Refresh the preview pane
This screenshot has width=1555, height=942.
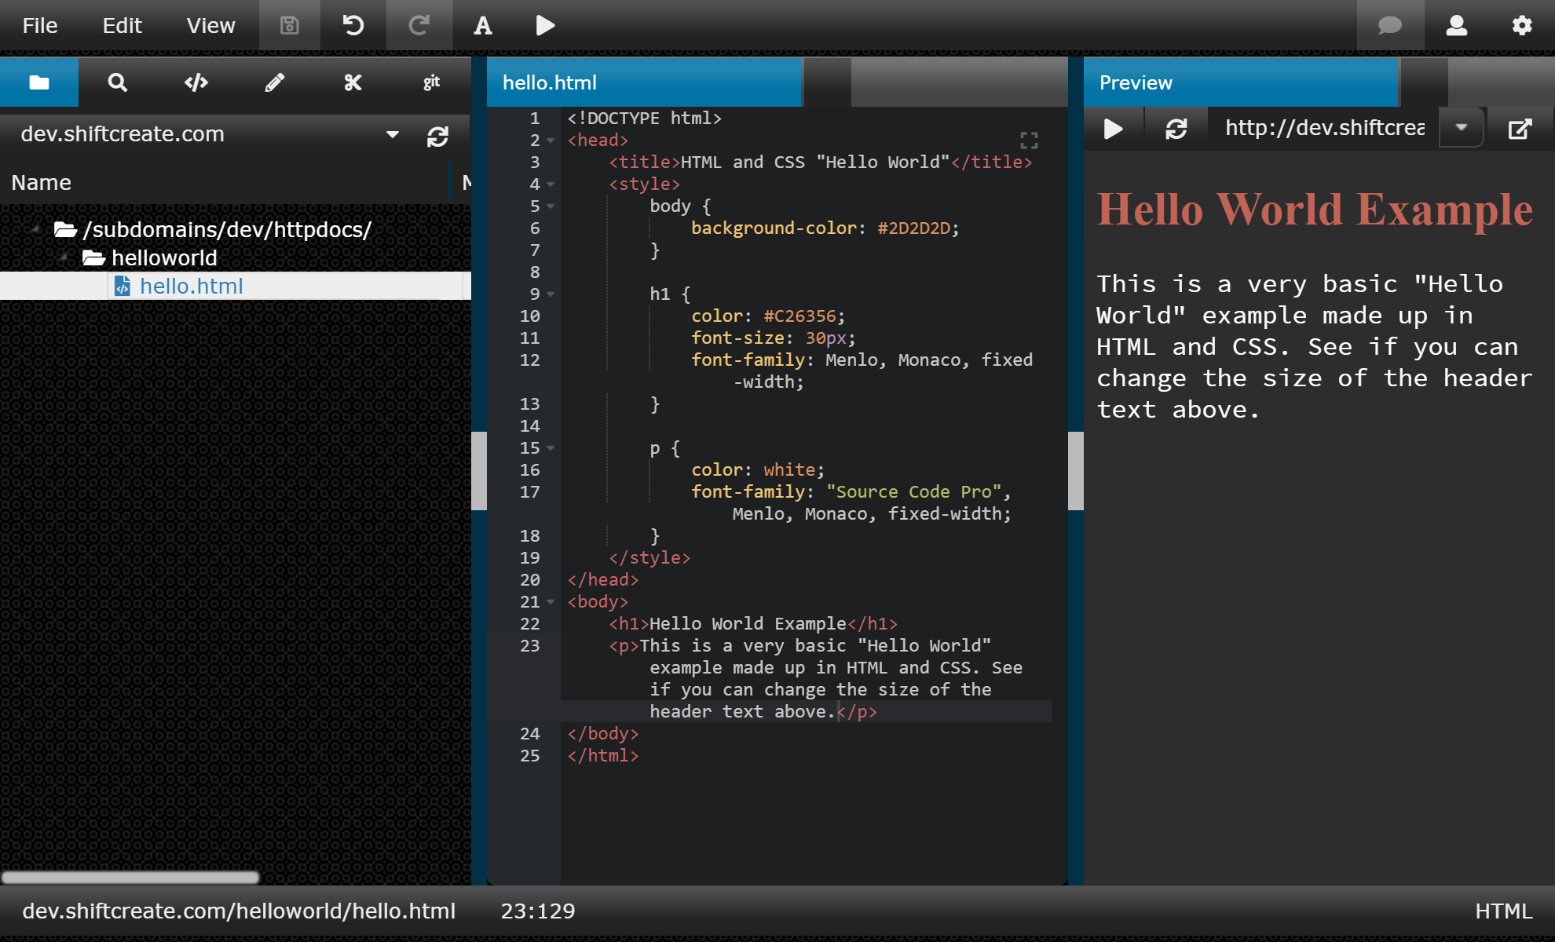tap(1176, 127)
